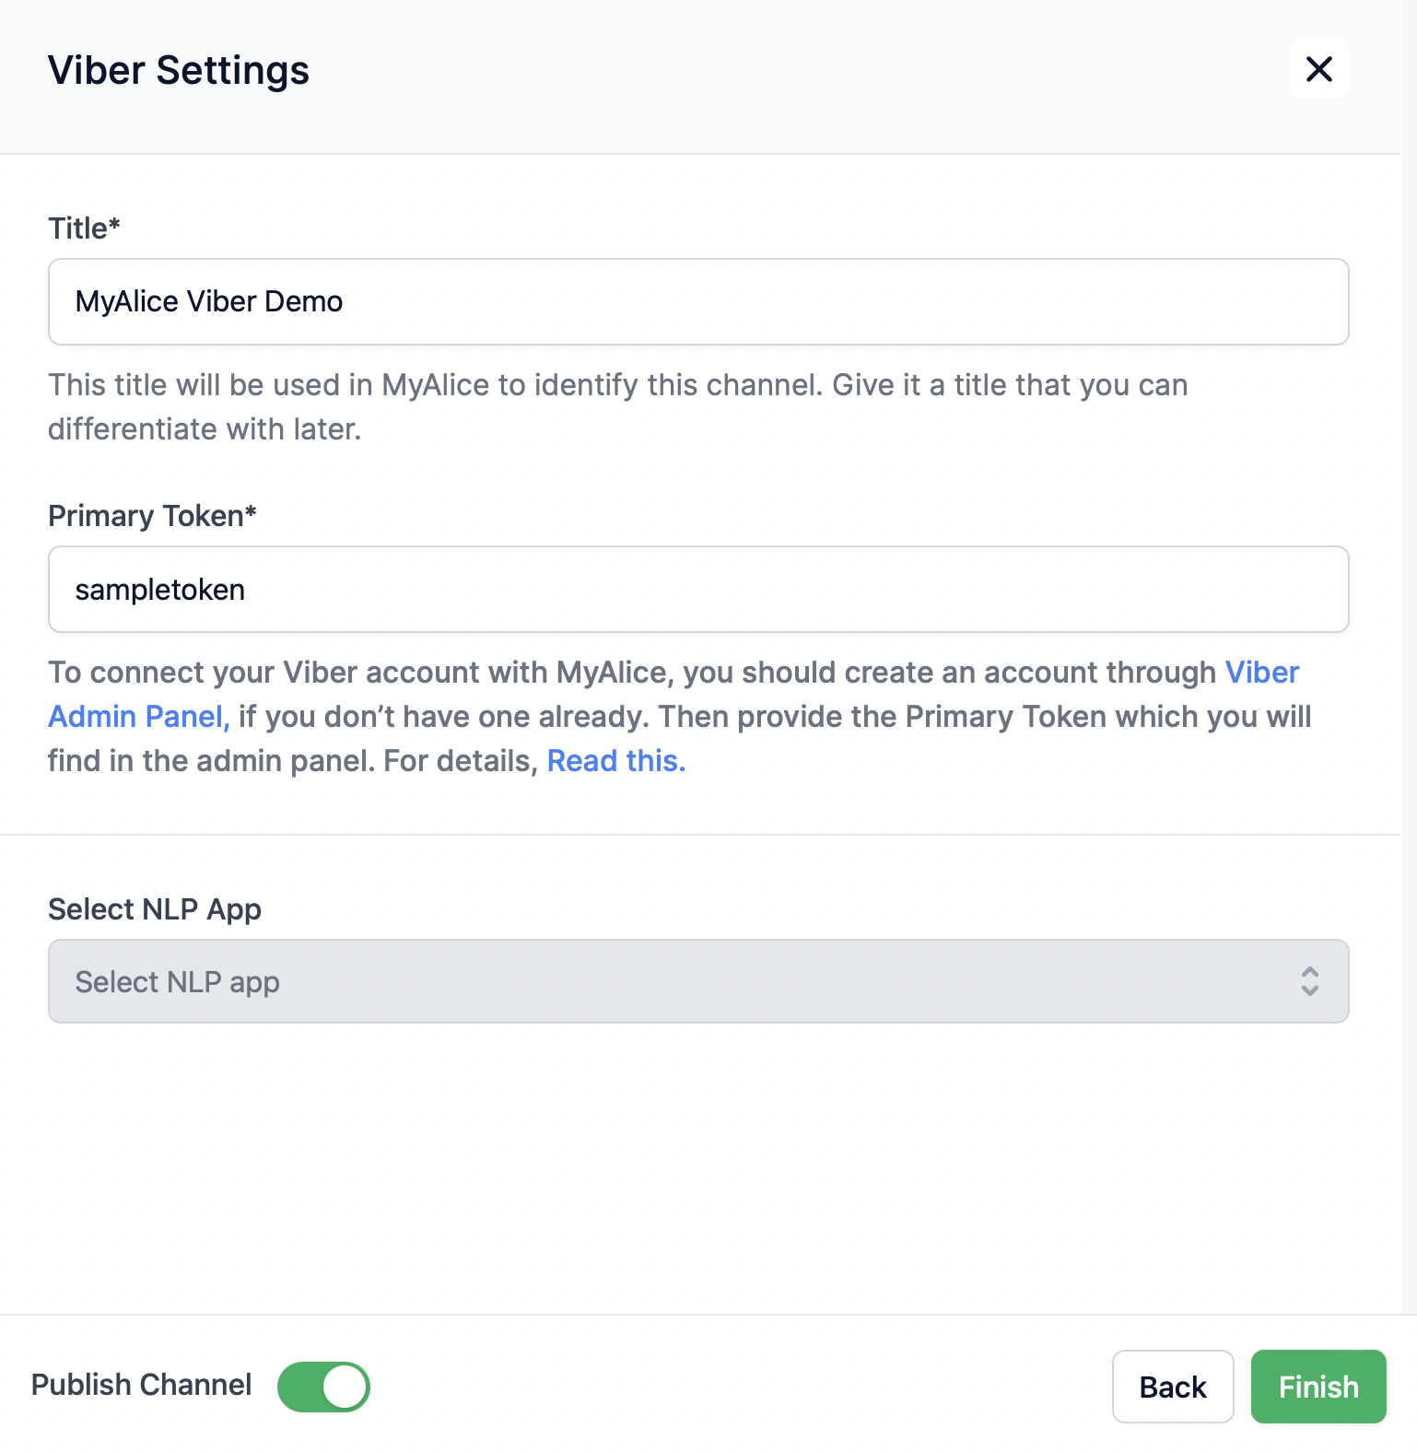Click the "MyAlice Viber Demo" text value
This screenshot has height=1452, width=1417.
[209, 302]
